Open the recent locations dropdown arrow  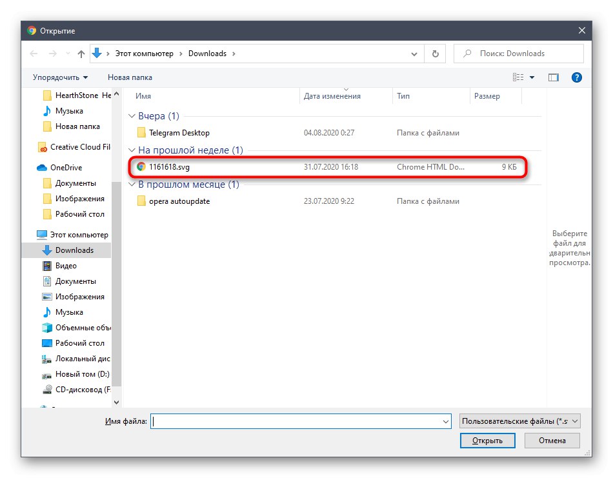click(68, 54)
